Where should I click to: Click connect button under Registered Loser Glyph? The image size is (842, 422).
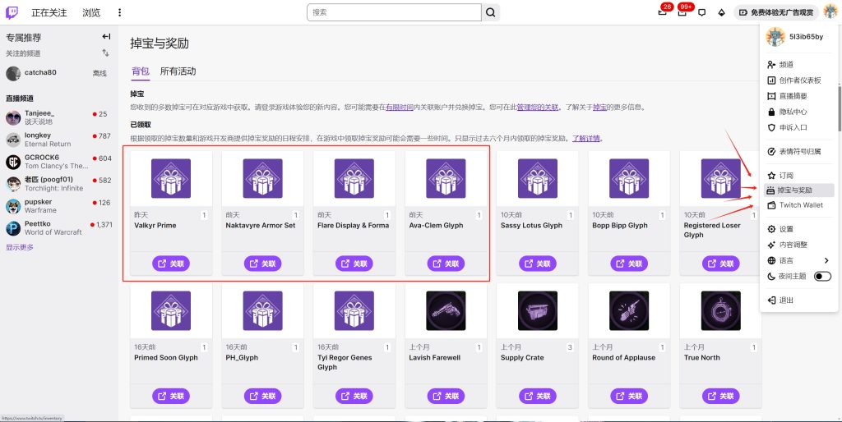pyautogui.click(x=720, y=264)
